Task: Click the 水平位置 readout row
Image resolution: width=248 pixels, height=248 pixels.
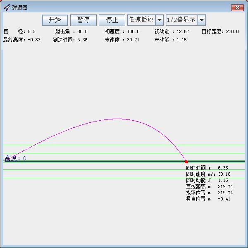Action: click(210, 193)
